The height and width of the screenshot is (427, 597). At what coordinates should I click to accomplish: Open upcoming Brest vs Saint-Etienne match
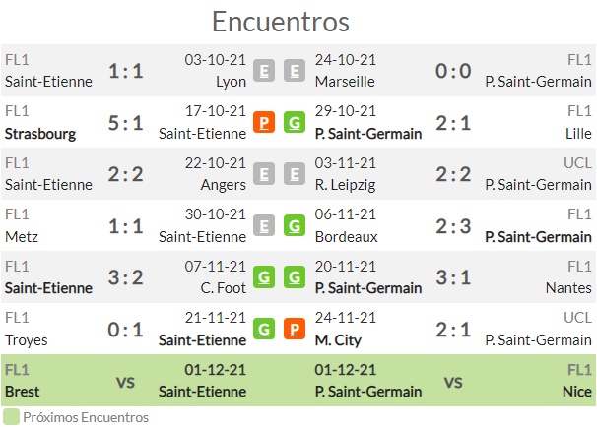[x=126, y=381]
